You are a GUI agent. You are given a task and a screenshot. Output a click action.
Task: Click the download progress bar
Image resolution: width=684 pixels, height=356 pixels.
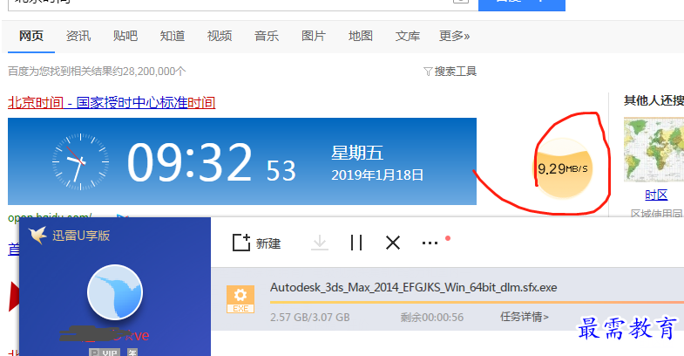click(477, 302)
